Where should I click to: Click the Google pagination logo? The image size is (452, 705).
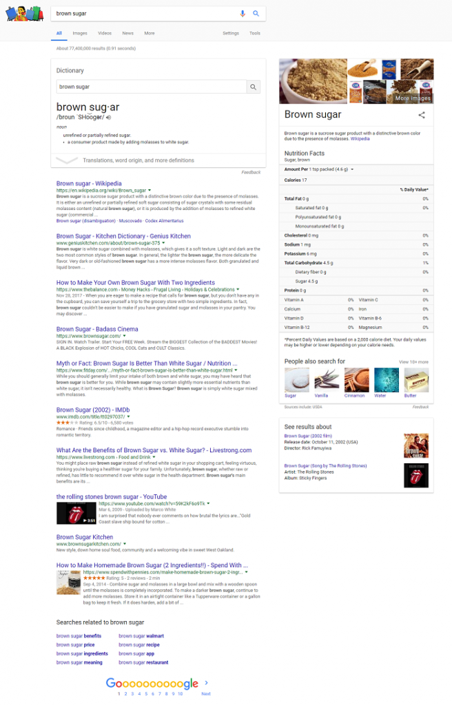pyautogui.click(x=152, y=684)
